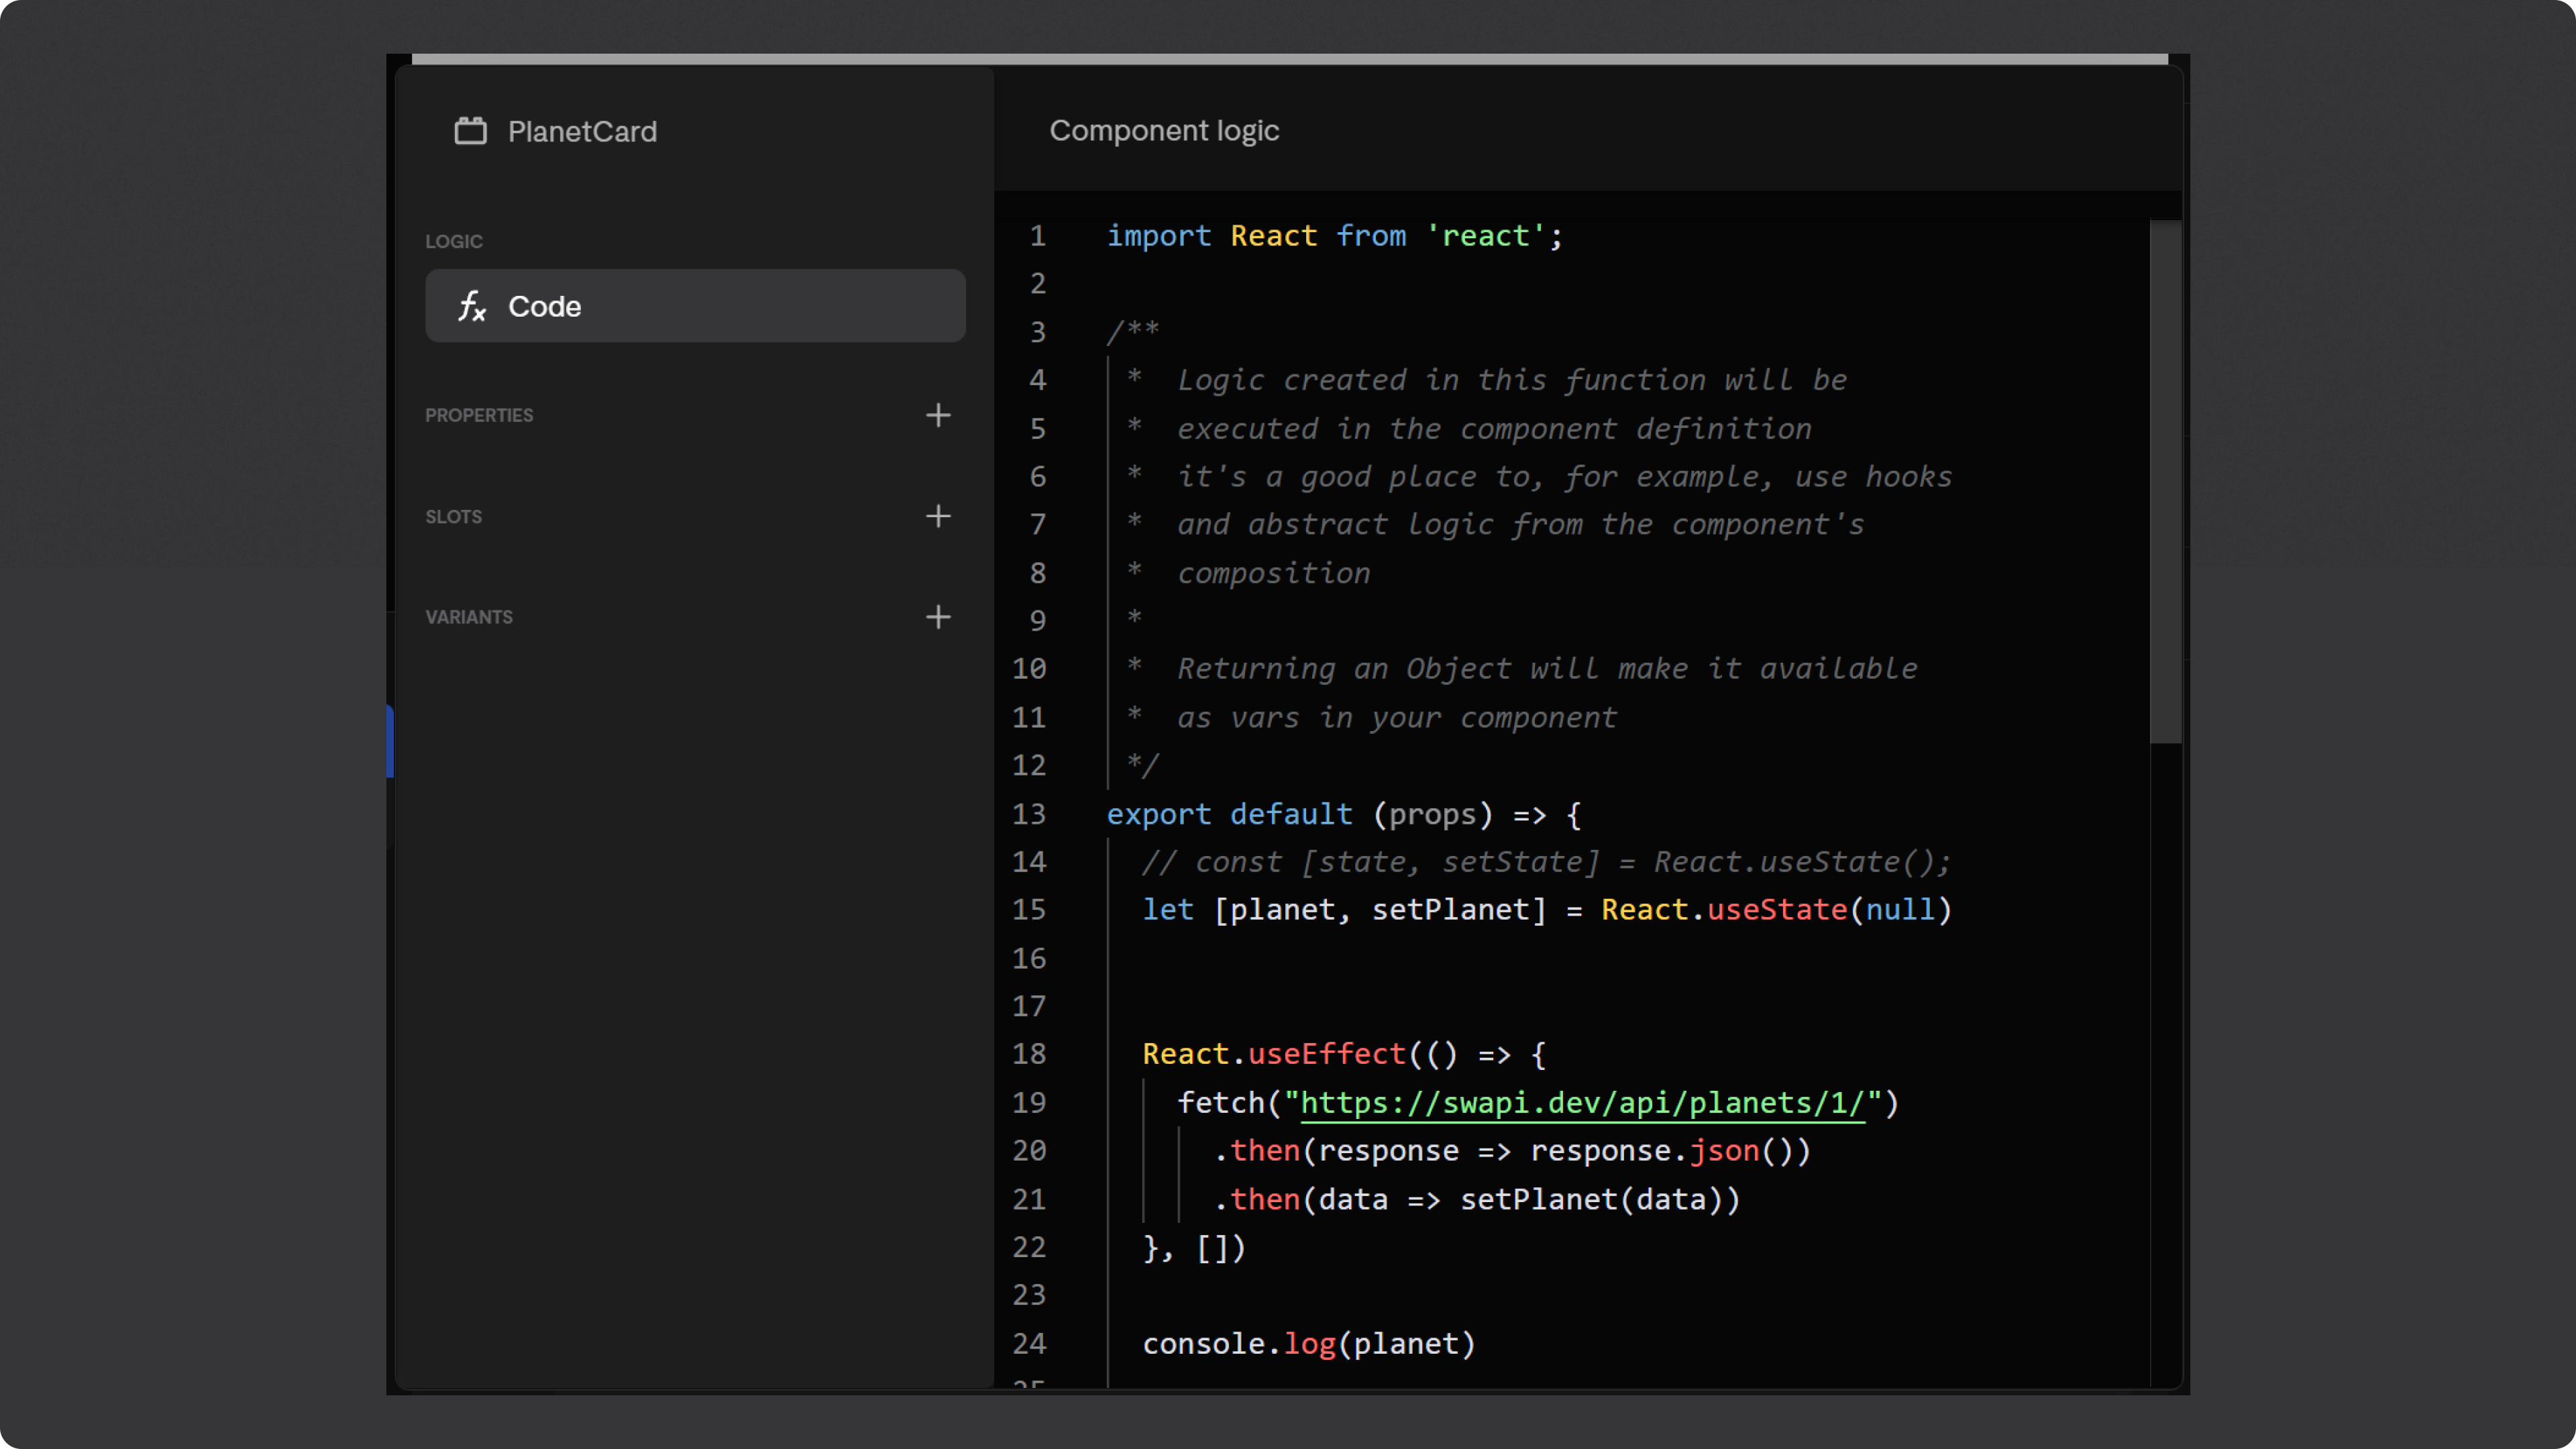Click line number 13 in the gutter

[x=1028, y=814]
